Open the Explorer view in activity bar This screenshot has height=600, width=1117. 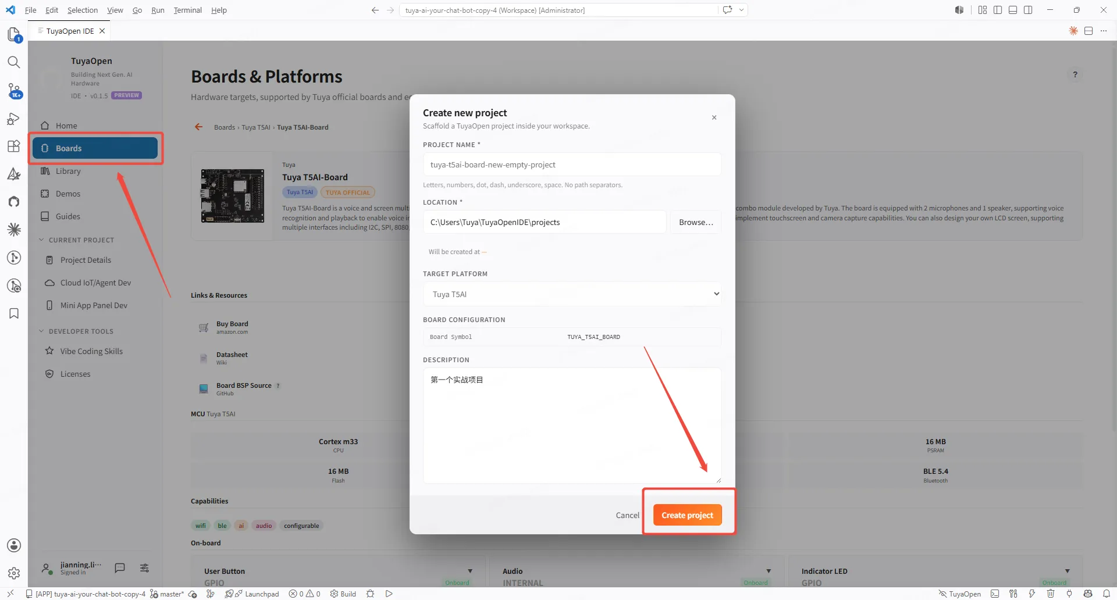pyautogui.click(x=14, y=35)
